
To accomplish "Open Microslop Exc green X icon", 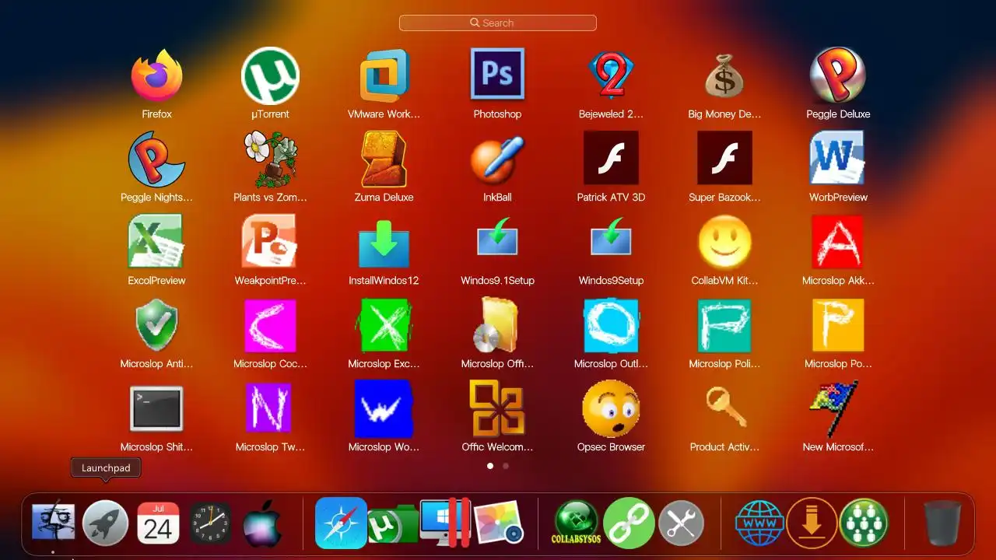I will point(384,326).
